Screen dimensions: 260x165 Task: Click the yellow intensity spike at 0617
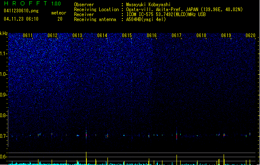click(x=177, y=160)
